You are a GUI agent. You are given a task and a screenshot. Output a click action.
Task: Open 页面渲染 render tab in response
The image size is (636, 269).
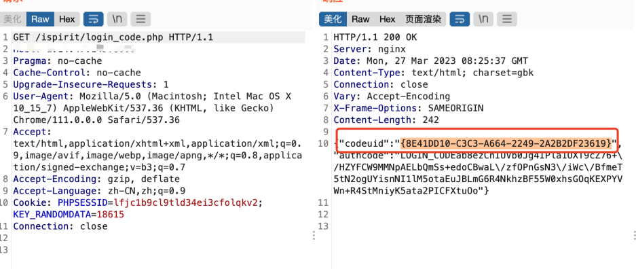[424, 19]
